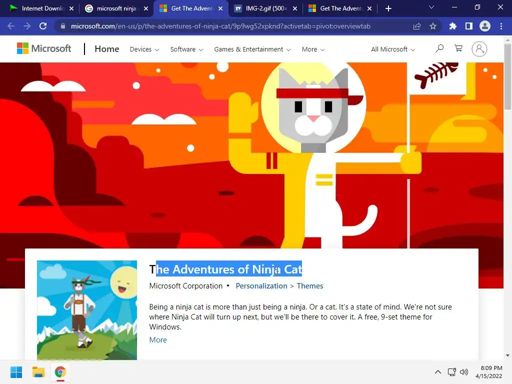The height and width of the screenshot is (384, 512).
Task: Close the IMG-2.gif tab
Action: coord(295,8)
